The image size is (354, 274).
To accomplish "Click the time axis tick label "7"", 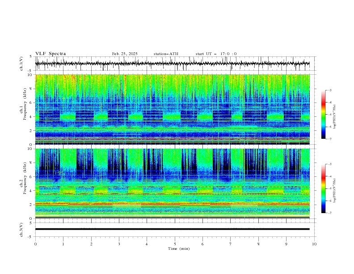I will coord(231,244).
